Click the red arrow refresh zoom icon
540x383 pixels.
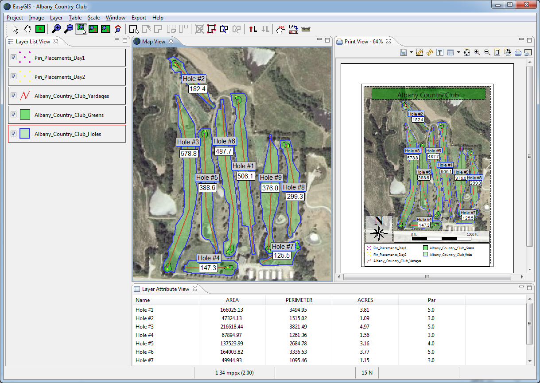(117, 29)
